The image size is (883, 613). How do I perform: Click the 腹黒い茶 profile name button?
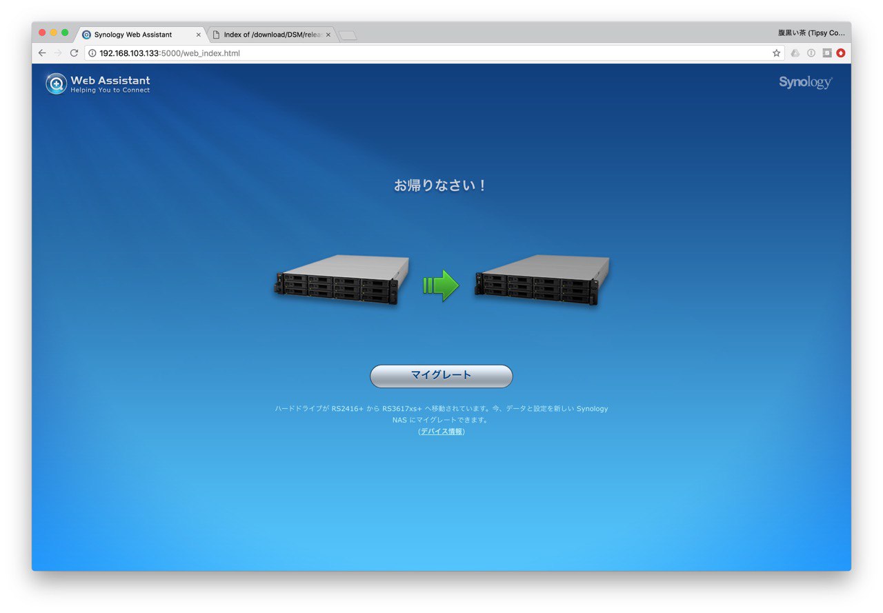[x=811, y=32]
